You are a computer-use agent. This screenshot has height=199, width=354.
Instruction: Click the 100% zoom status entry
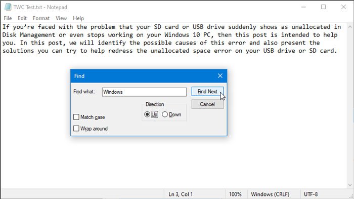point(235,194)
